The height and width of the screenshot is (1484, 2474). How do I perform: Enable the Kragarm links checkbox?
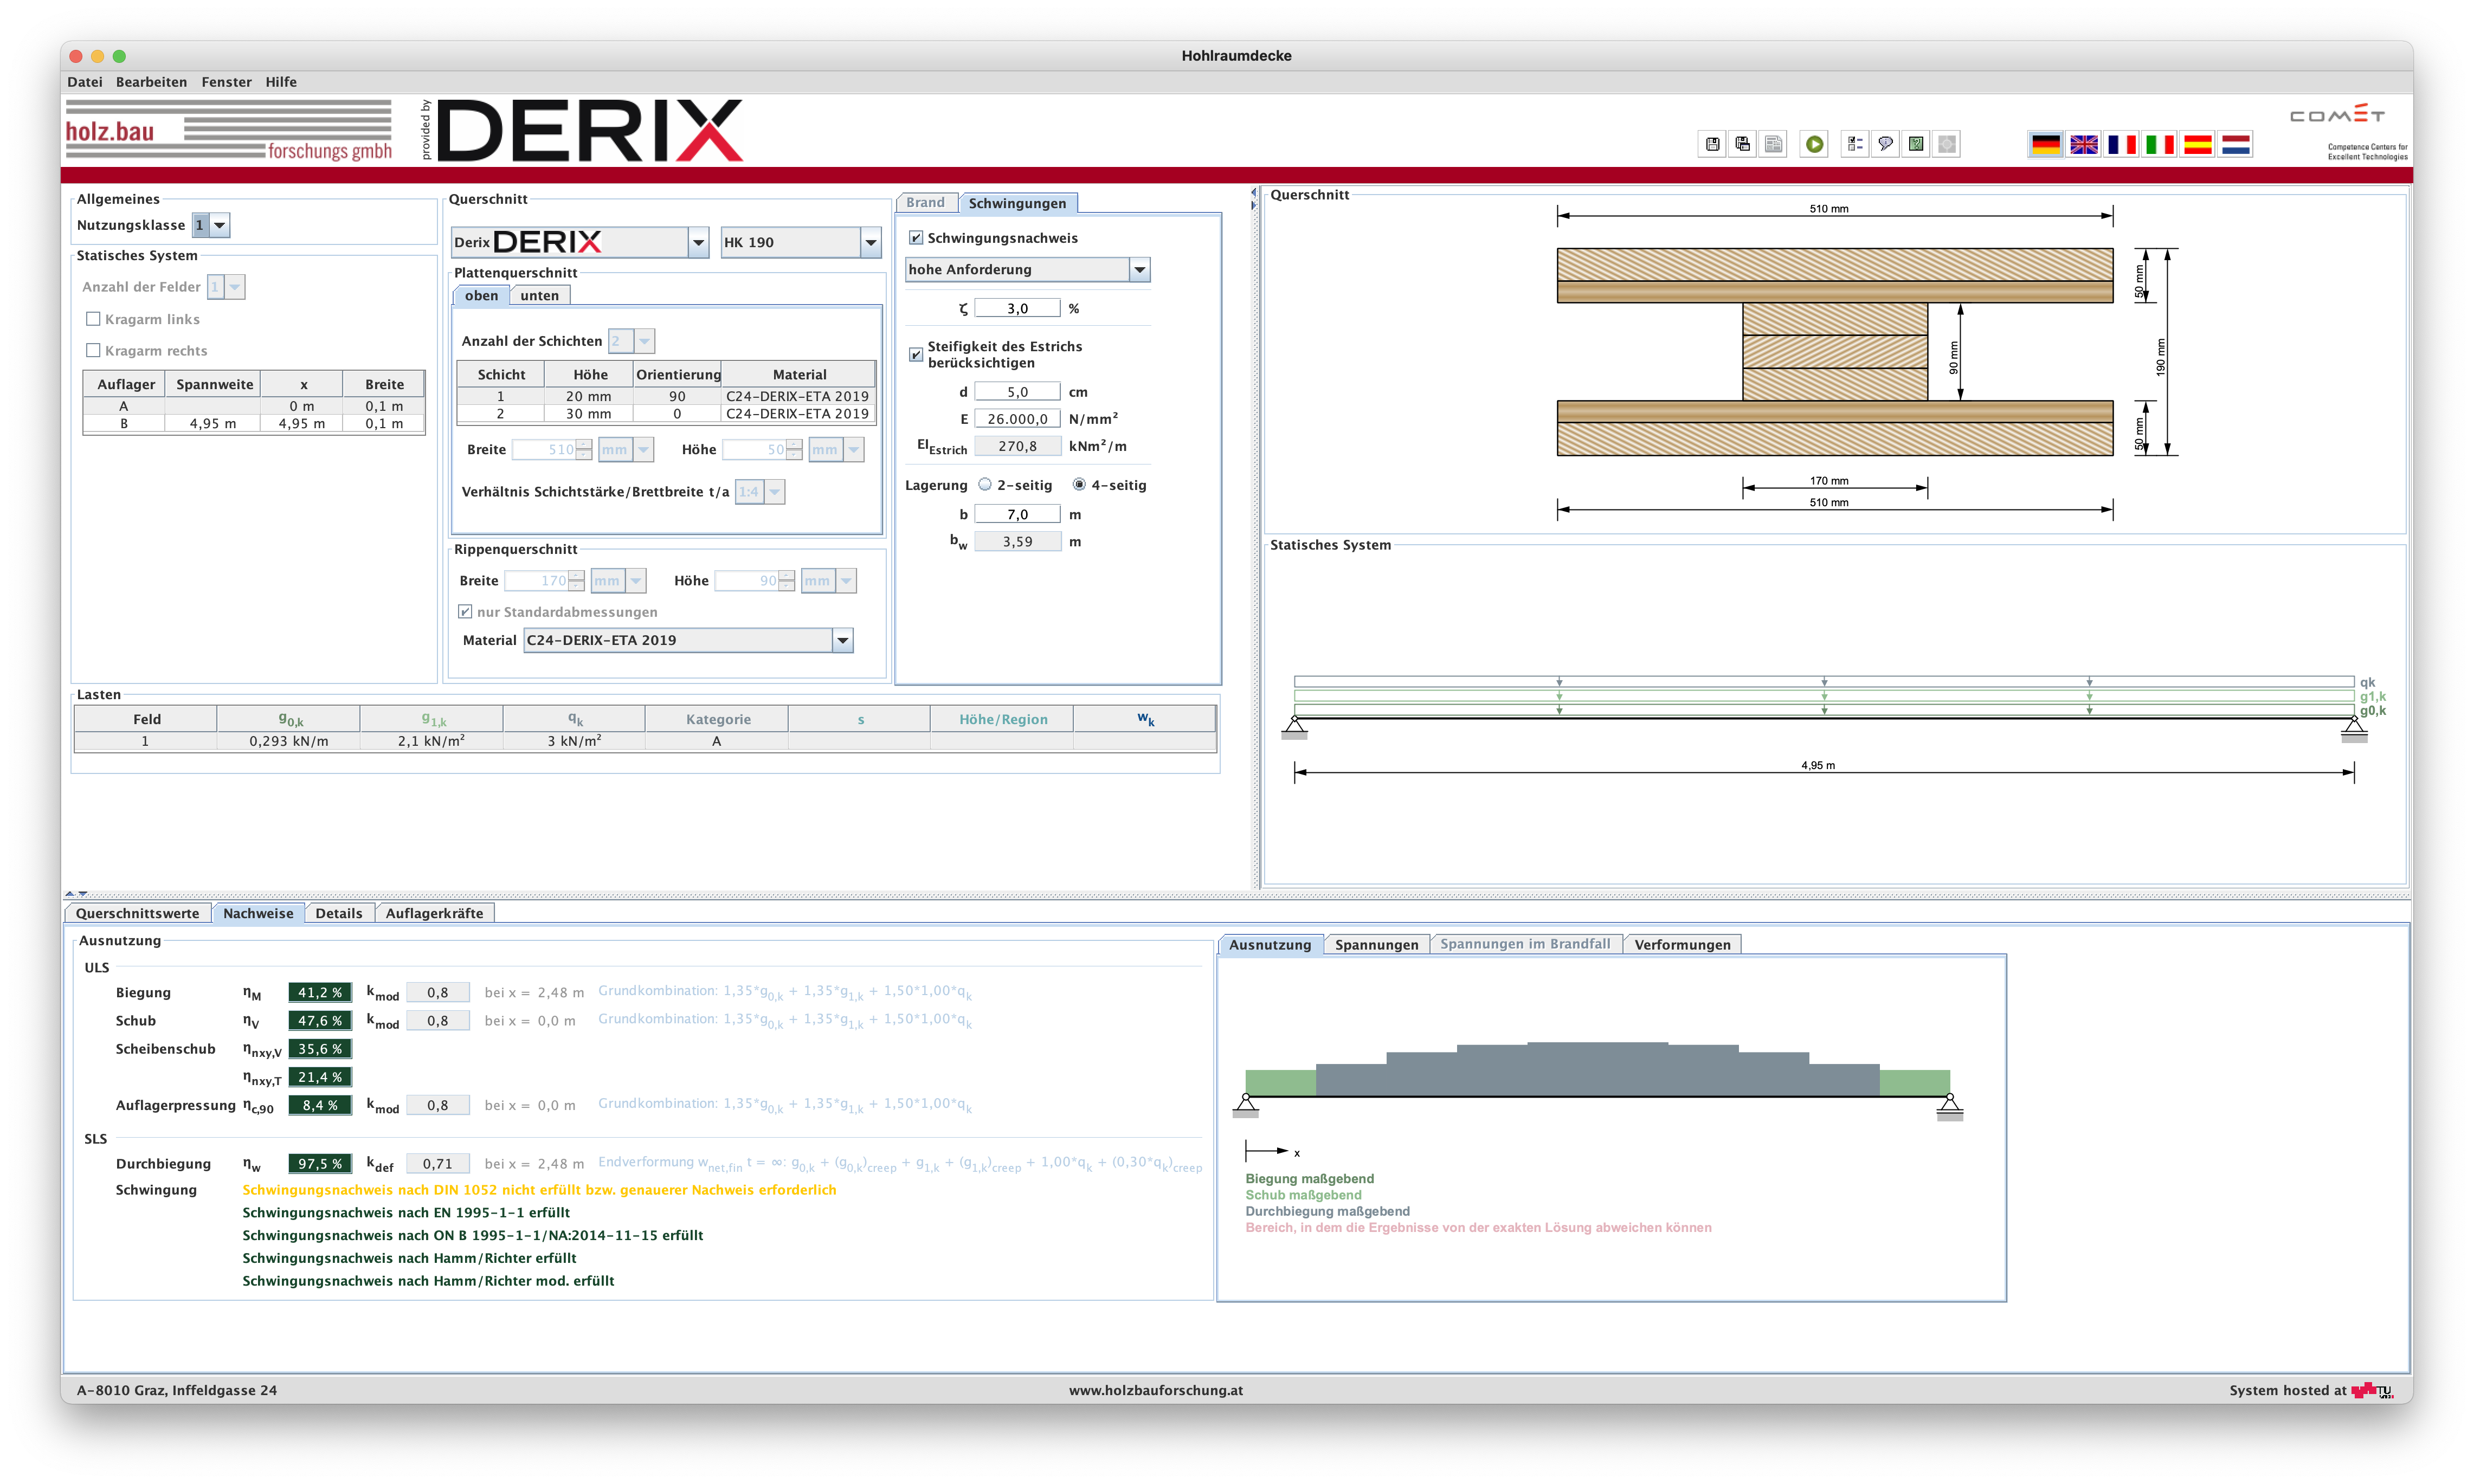(93, 319)
